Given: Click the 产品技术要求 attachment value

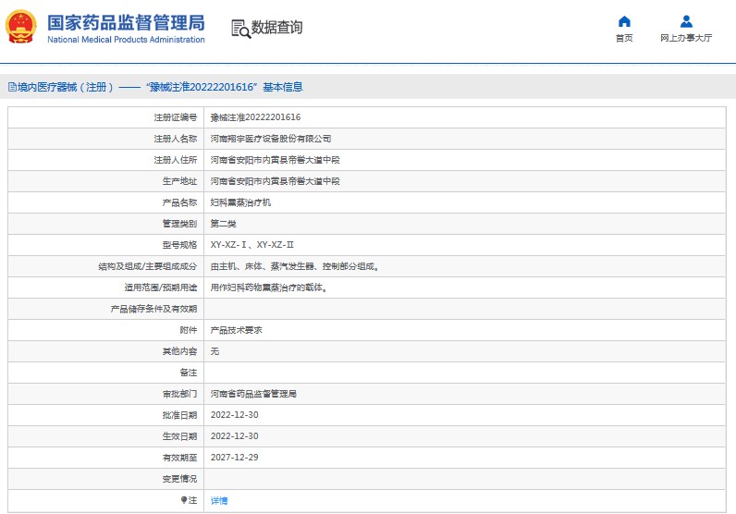Looking at the screenshot, I should pyautogui.click(x=236, y=330).
